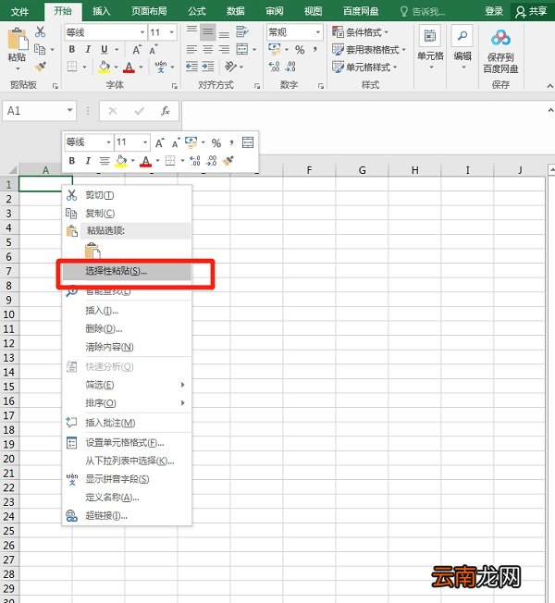The width and height of the screenshot is (555, 603).
Task: Apply ribbon red font color
Action: click(129, 67)
